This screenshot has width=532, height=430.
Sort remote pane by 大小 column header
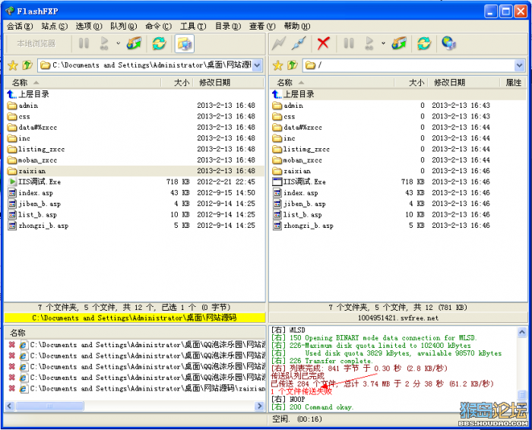(411, 82)
